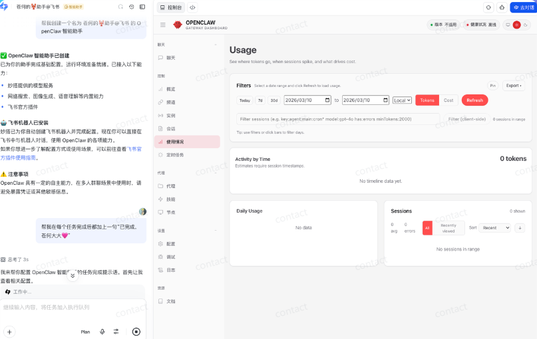The width and height of the screenshot is (537, 339).
Task: Click the 文档 book icon in sidebar
Action: click(x=160, y=301)
